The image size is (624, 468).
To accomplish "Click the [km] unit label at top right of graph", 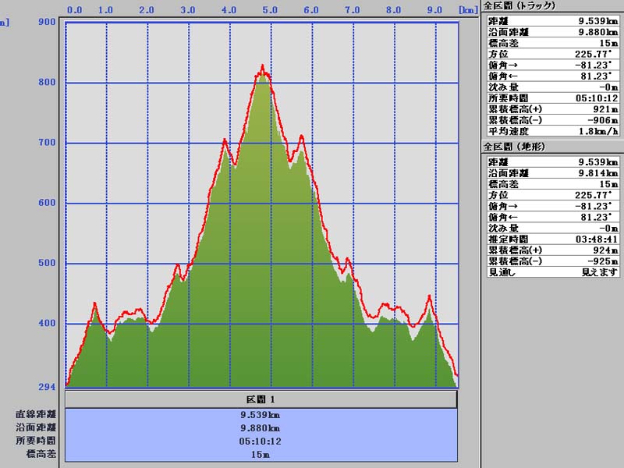I will 468,10.
